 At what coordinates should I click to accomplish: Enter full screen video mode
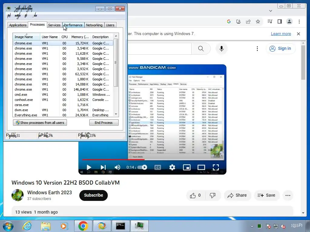point(216,167)
